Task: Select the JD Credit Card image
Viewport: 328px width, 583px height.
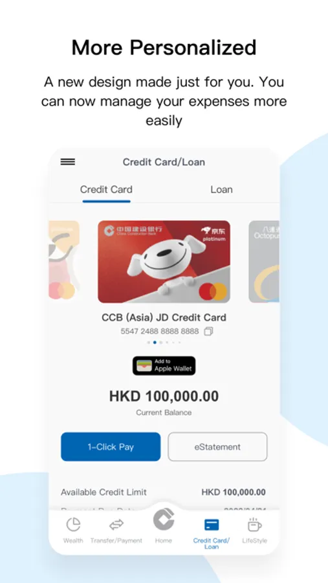Action: [164, 262]
